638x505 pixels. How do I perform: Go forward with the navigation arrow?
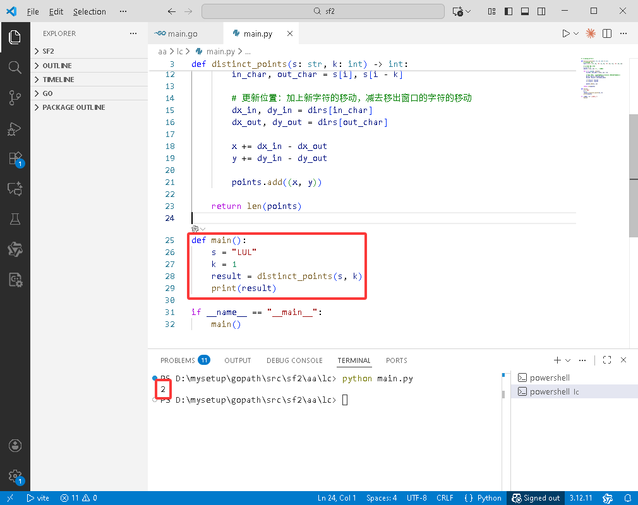coord(188,11)
